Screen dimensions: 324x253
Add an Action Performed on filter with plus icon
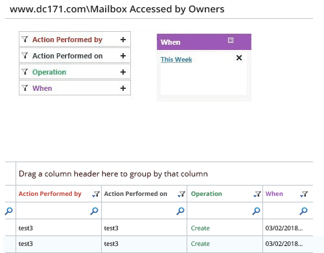(123, 56)
